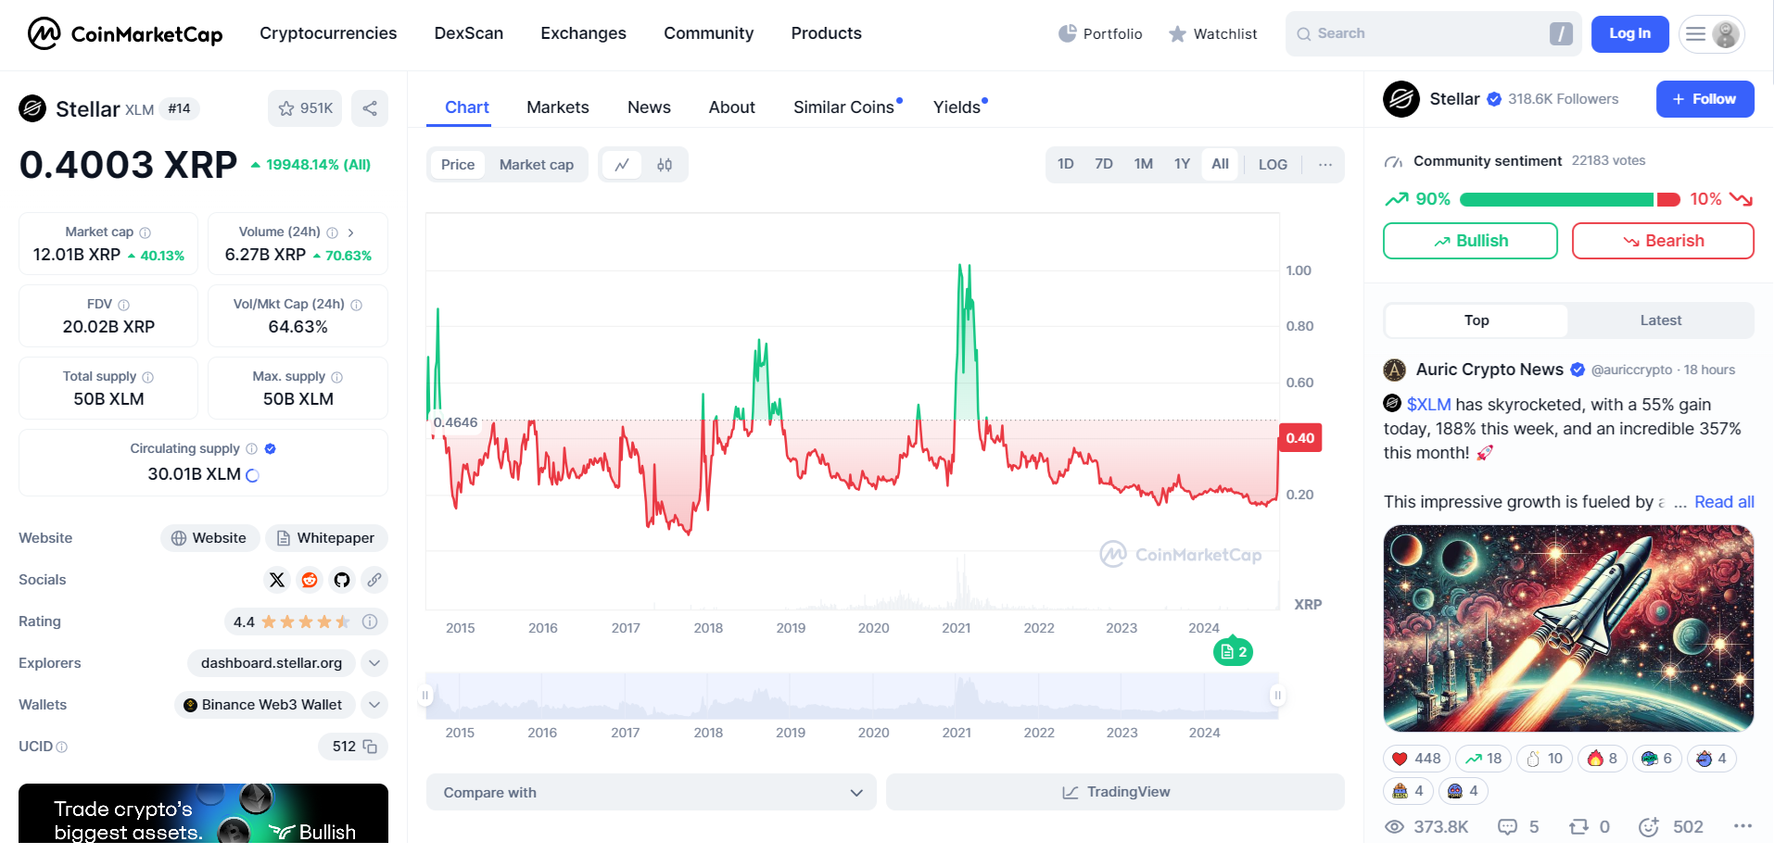
Task: Open the Compare with dropdown
Action: tap(652, 793)
